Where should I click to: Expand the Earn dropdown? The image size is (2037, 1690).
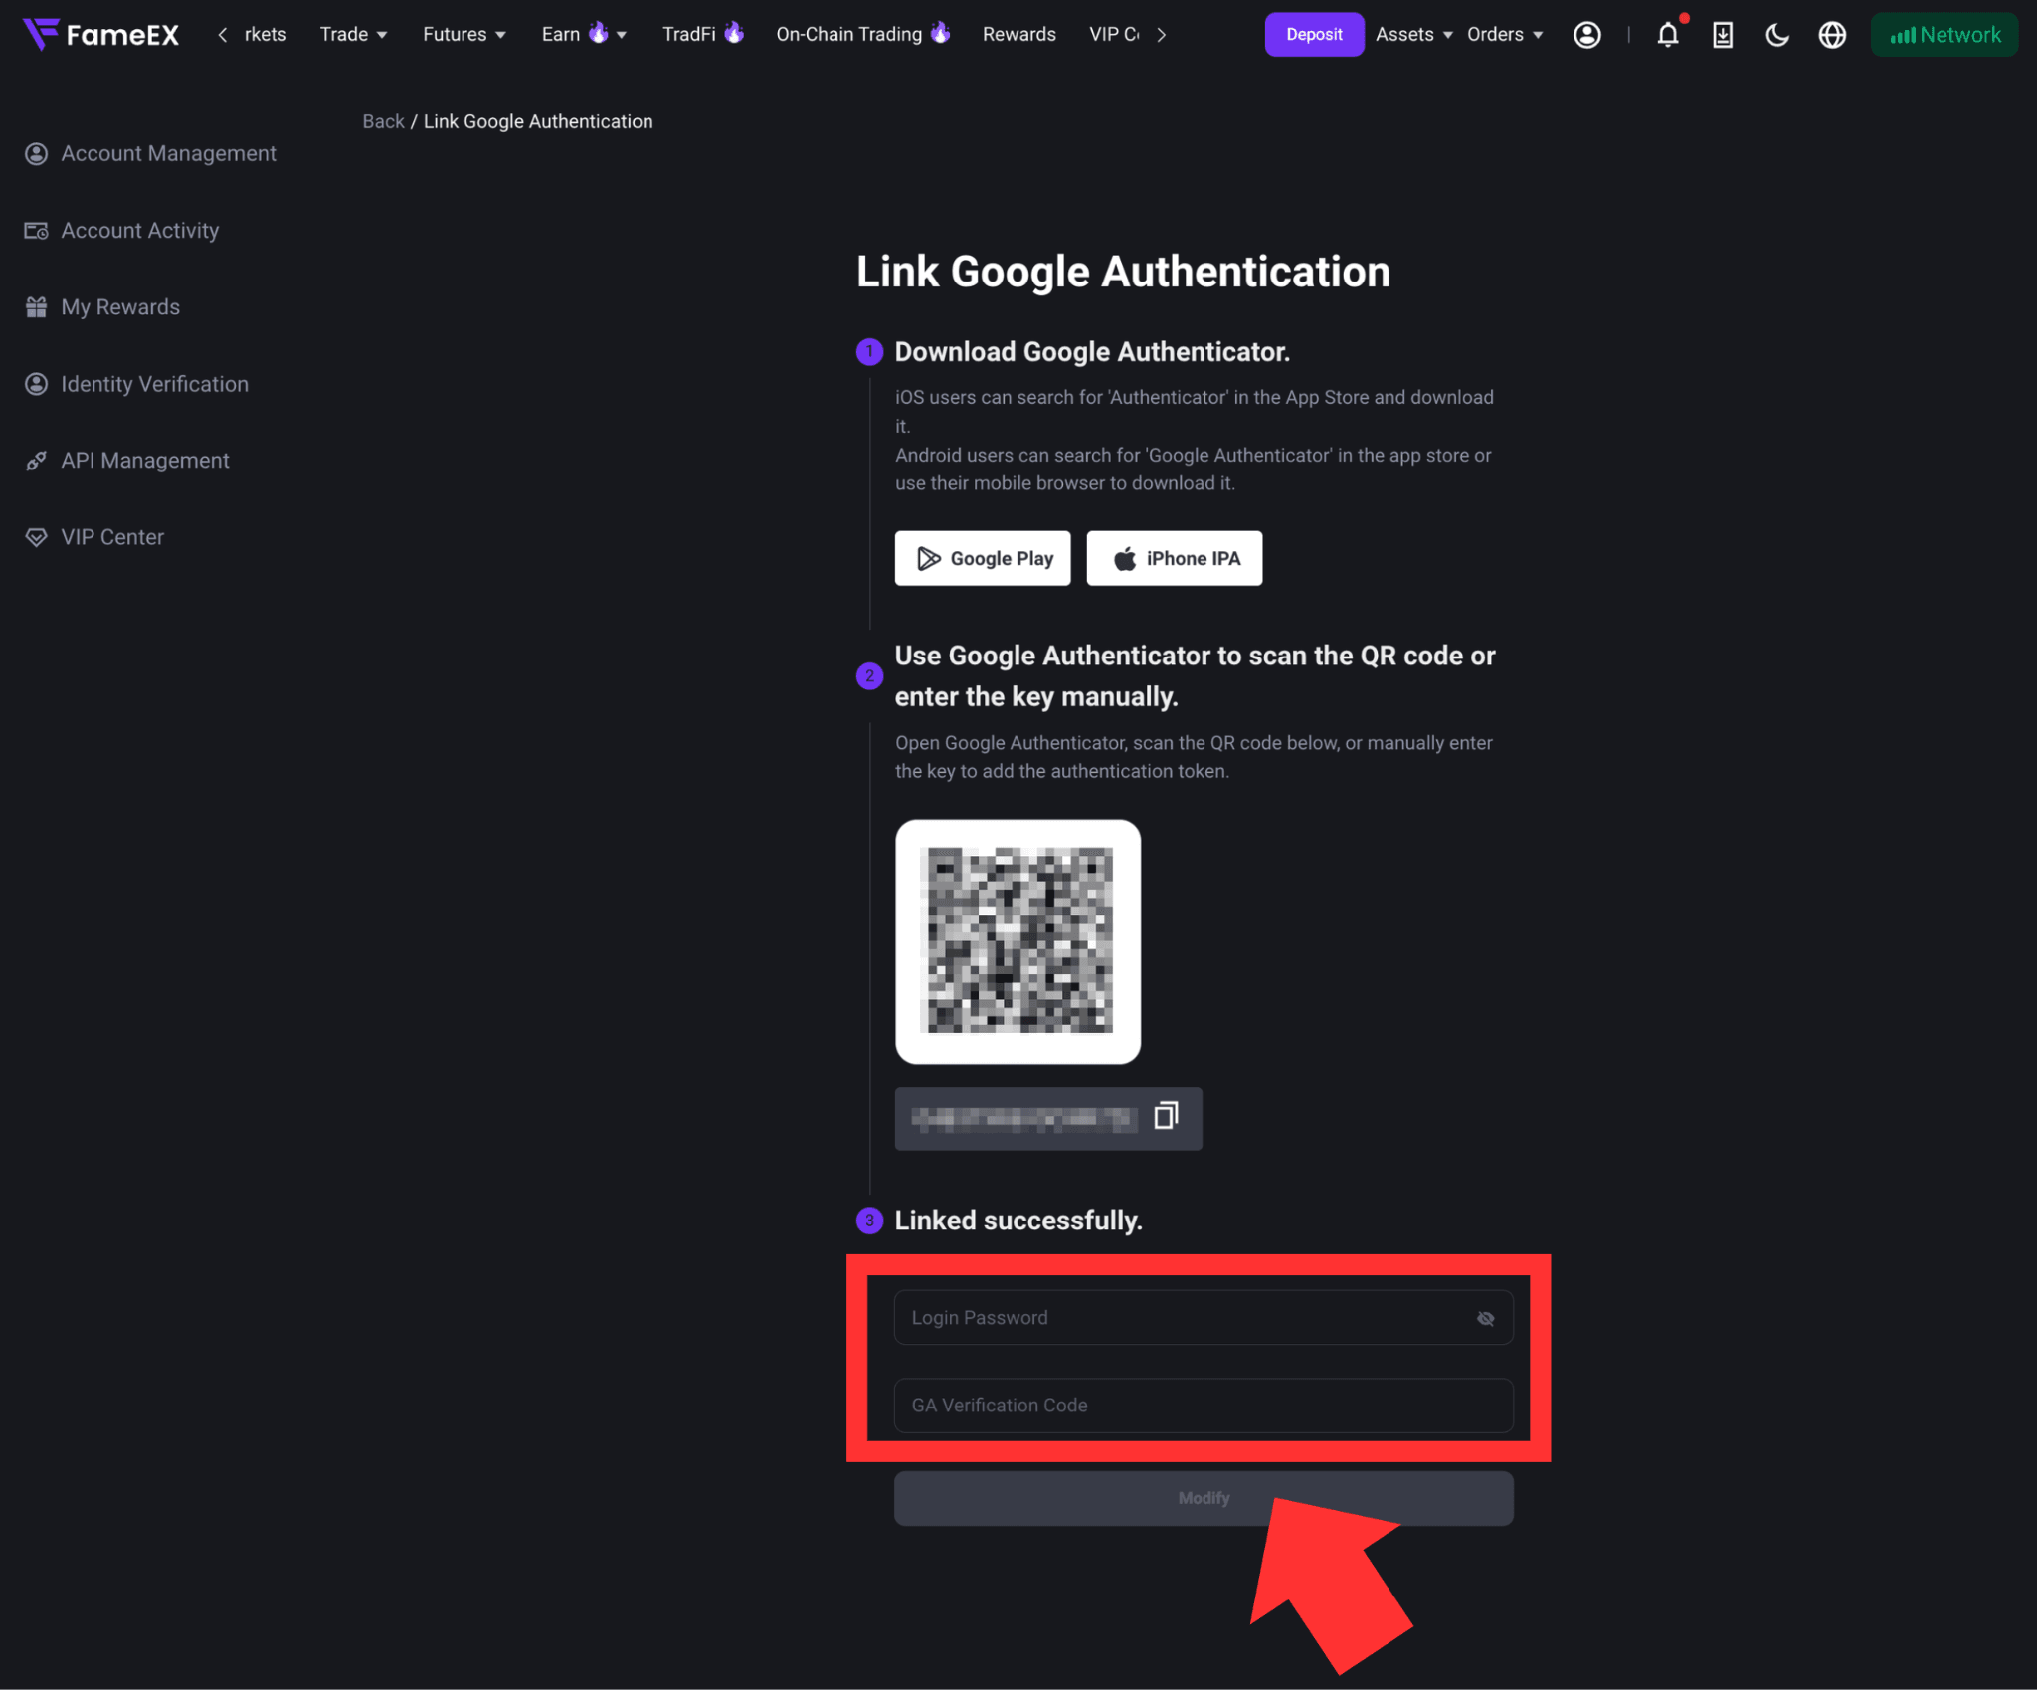(x=584, y=35)
